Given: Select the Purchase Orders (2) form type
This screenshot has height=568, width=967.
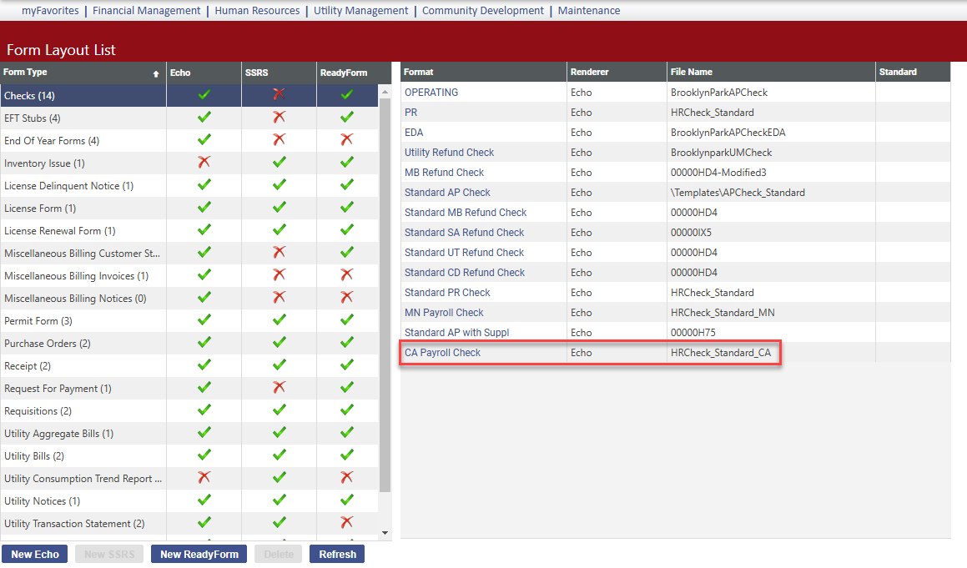Looking at the screenshot, I should click(48, 343).
